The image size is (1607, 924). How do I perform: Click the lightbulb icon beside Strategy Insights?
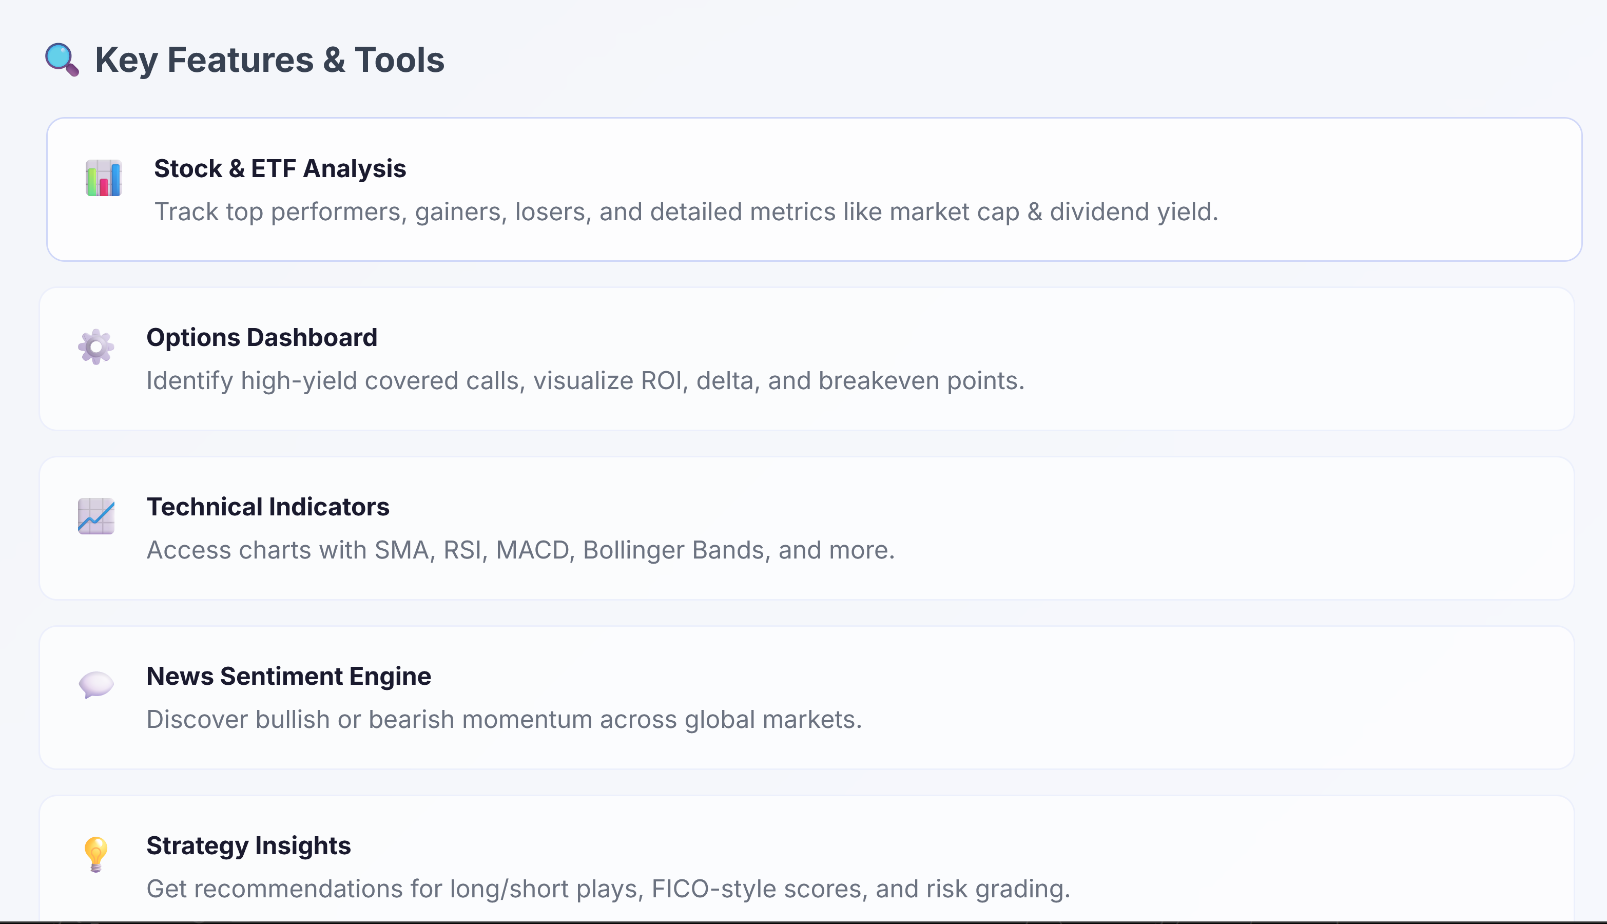point(96,854)
